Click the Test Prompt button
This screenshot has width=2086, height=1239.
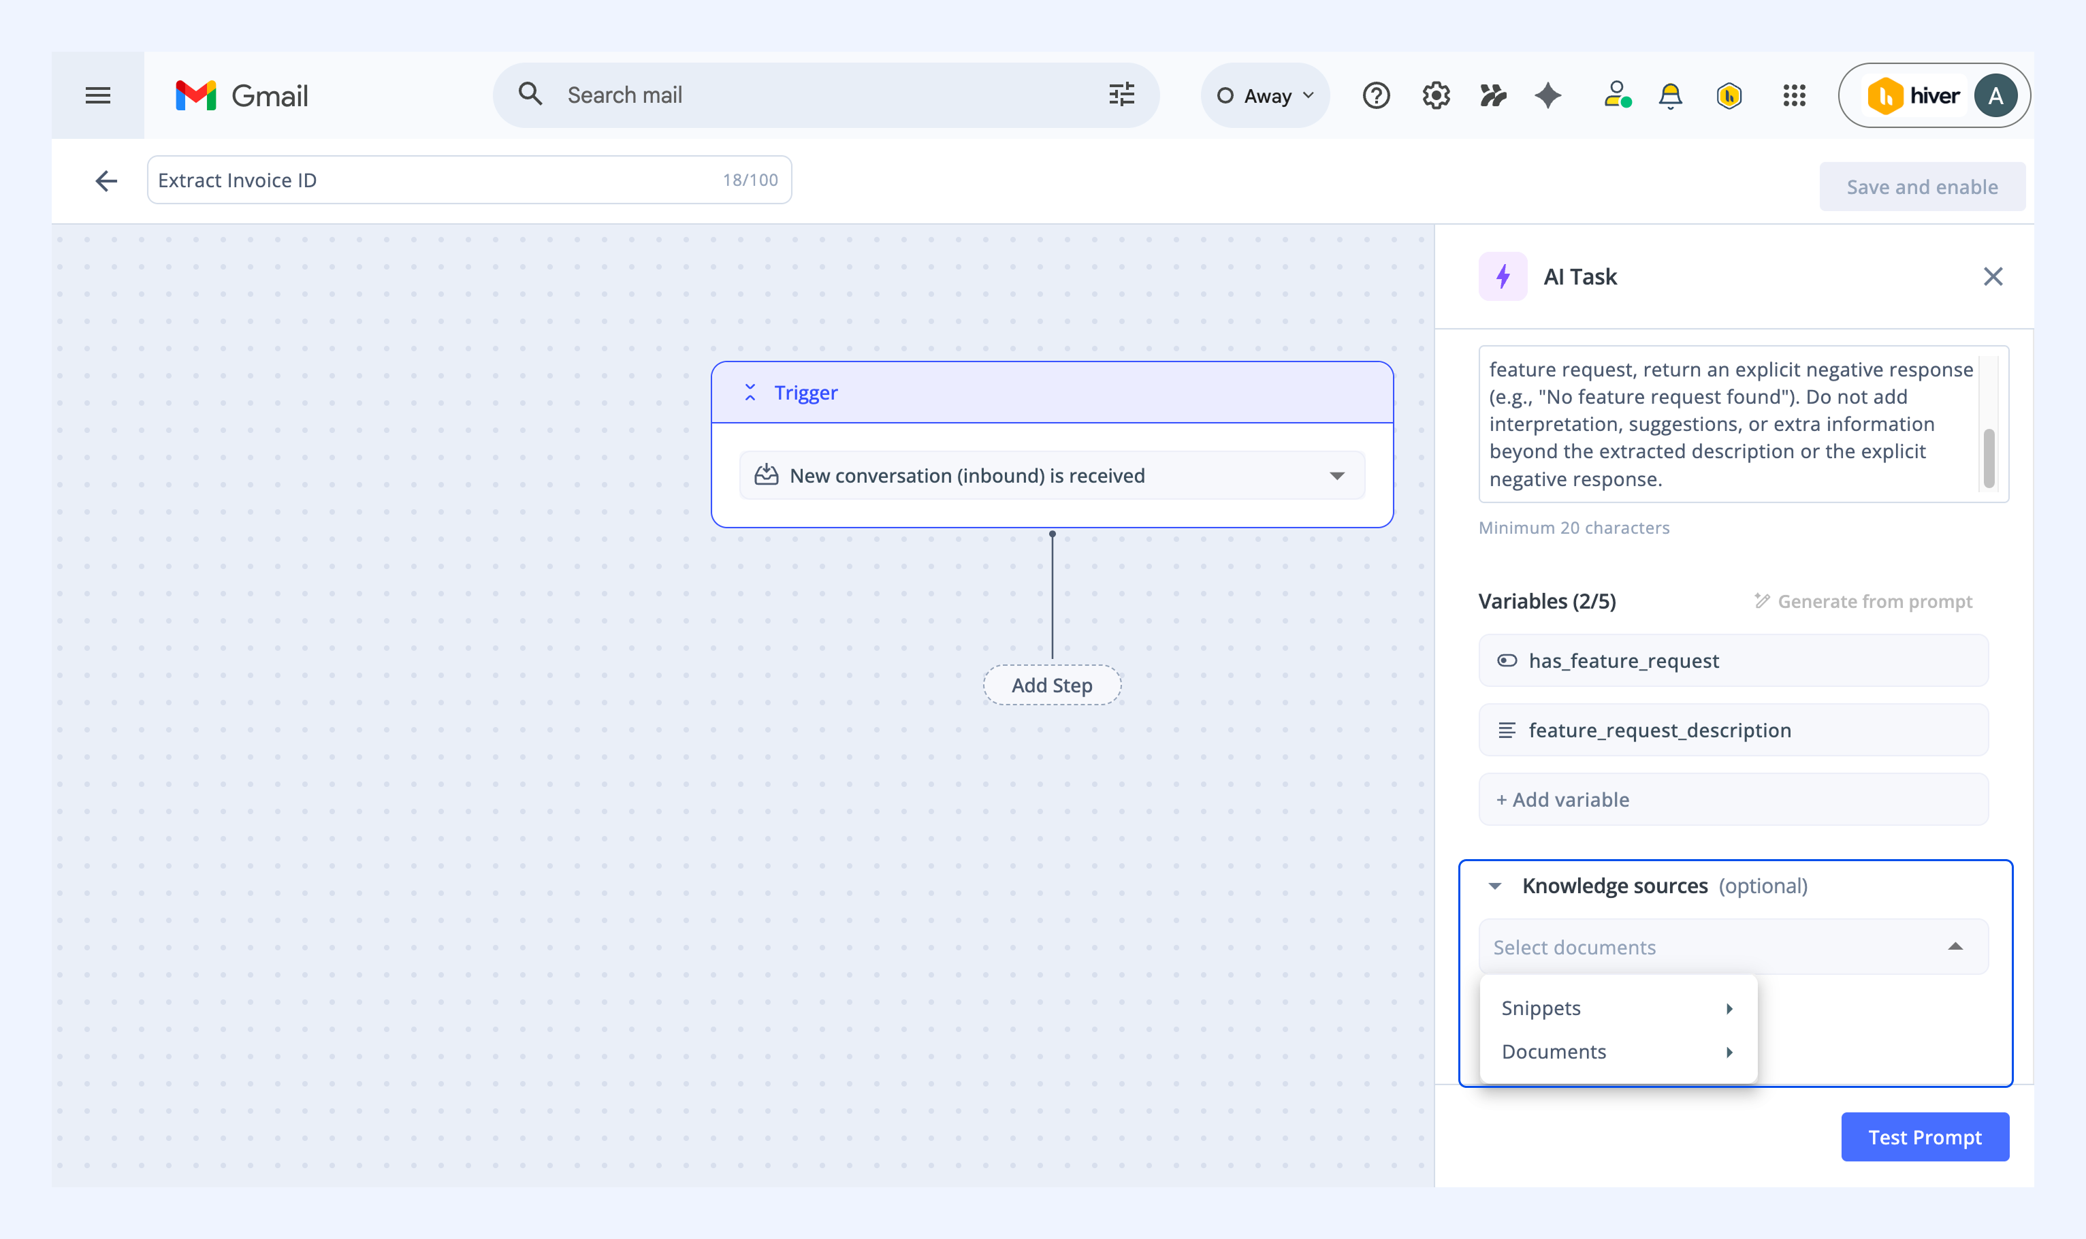pos(1924,1136)
